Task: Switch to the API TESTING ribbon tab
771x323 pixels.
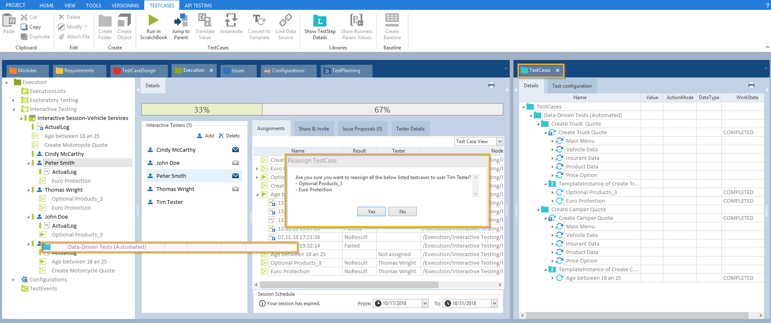Action: tap(198, 5)
